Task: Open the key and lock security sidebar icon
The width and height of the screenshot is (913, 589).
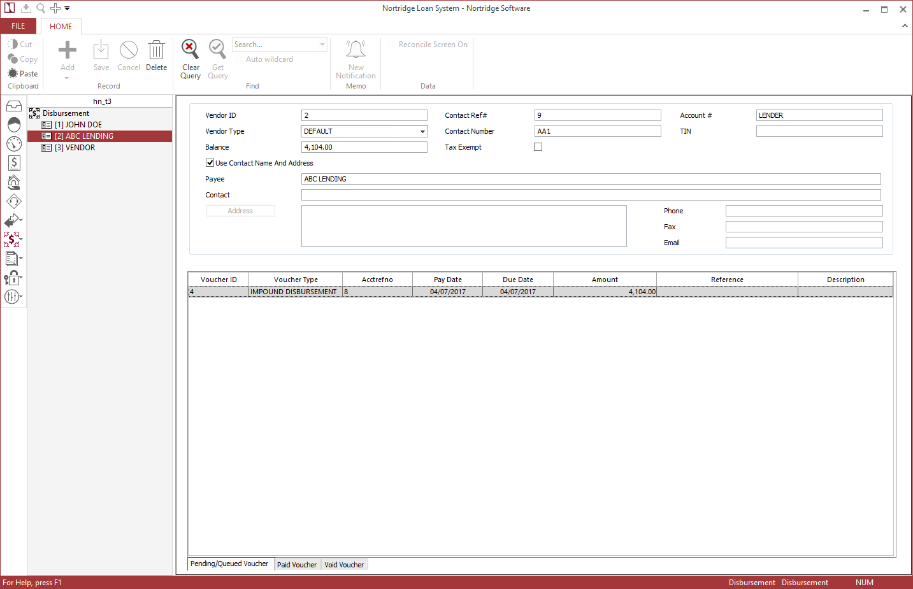Action: (13, 278)
